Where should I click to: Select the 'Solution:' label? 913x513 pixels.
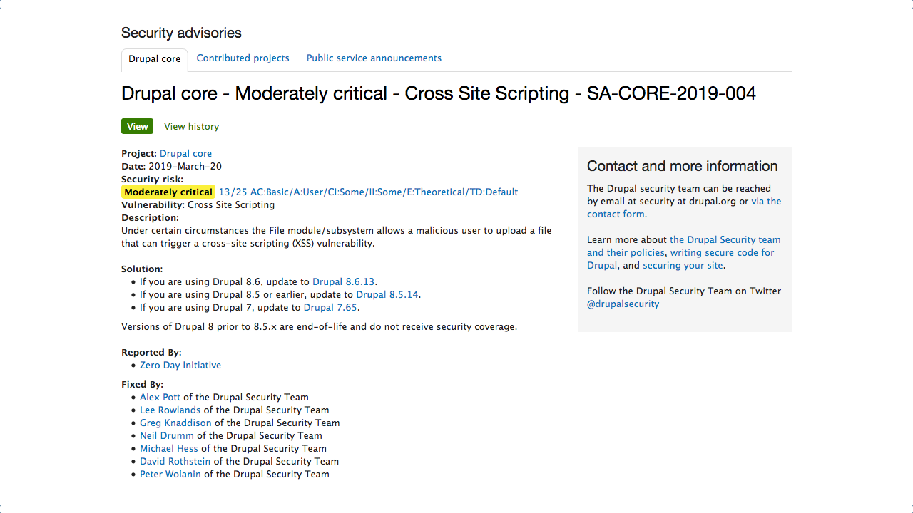point(142,269)
